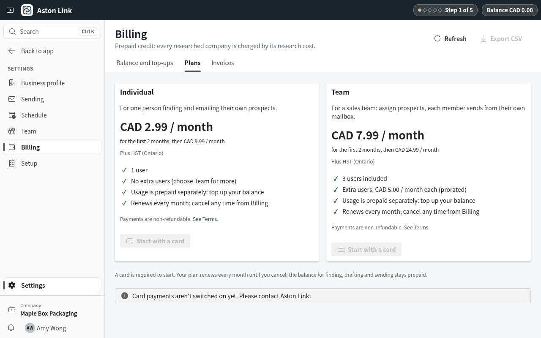
Task: Click the Billing wallet icon
Action: pyautogui.click(x=12, y=147)
